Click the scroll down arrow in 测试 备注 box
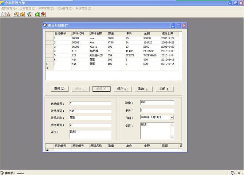This screenshot has height=175, width=244. [x=172, y=137]
